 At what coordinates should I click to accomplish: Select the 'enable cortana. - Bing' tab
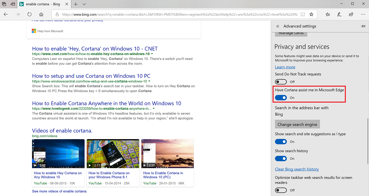point(44,4)
